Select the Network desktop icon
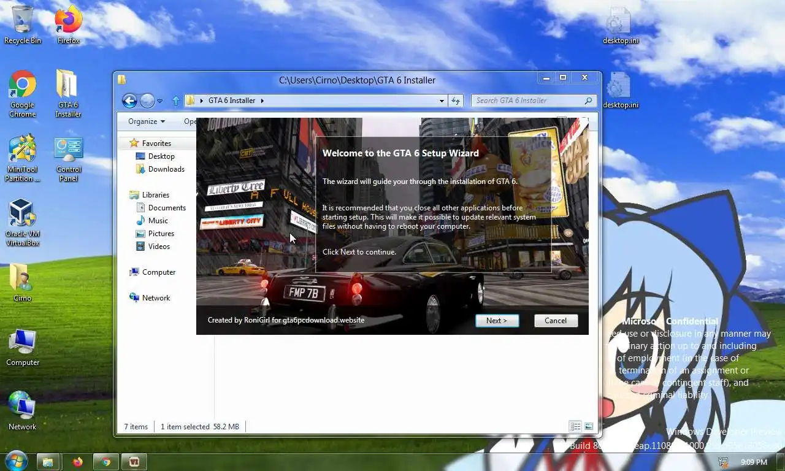Viewport: 785px width, 471px height. coord(23,410)
